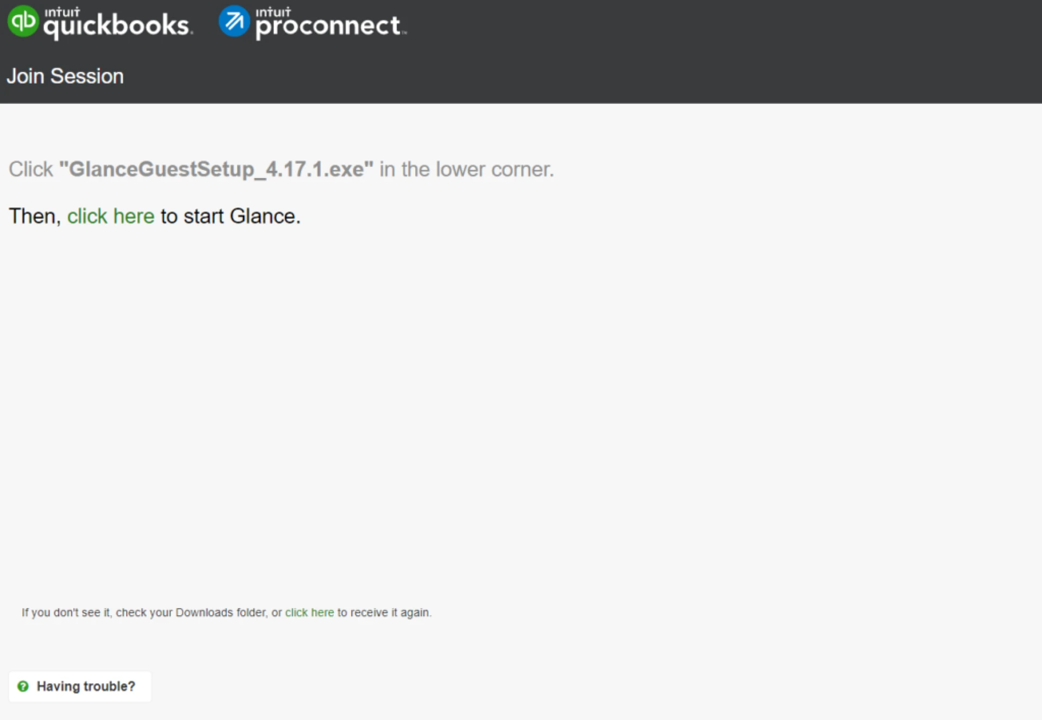The height and width of the screenshot is (720, 1042).
Task: Click the quickbooks wordmark in the header
Action: pyautogui.click(x=116, y=26)
